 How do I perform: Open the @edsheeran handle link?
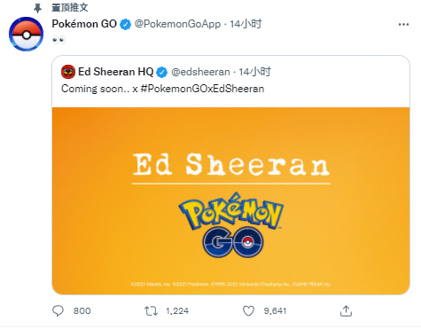(x=200, y=72)
